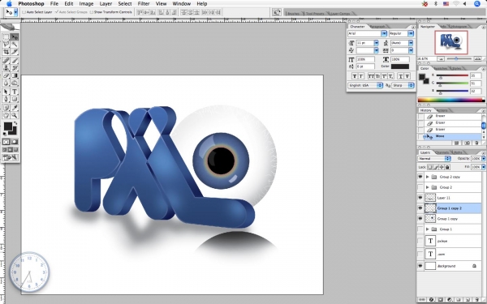Hide Layer 11 visibility
The image size is (487, 304).
420,198
